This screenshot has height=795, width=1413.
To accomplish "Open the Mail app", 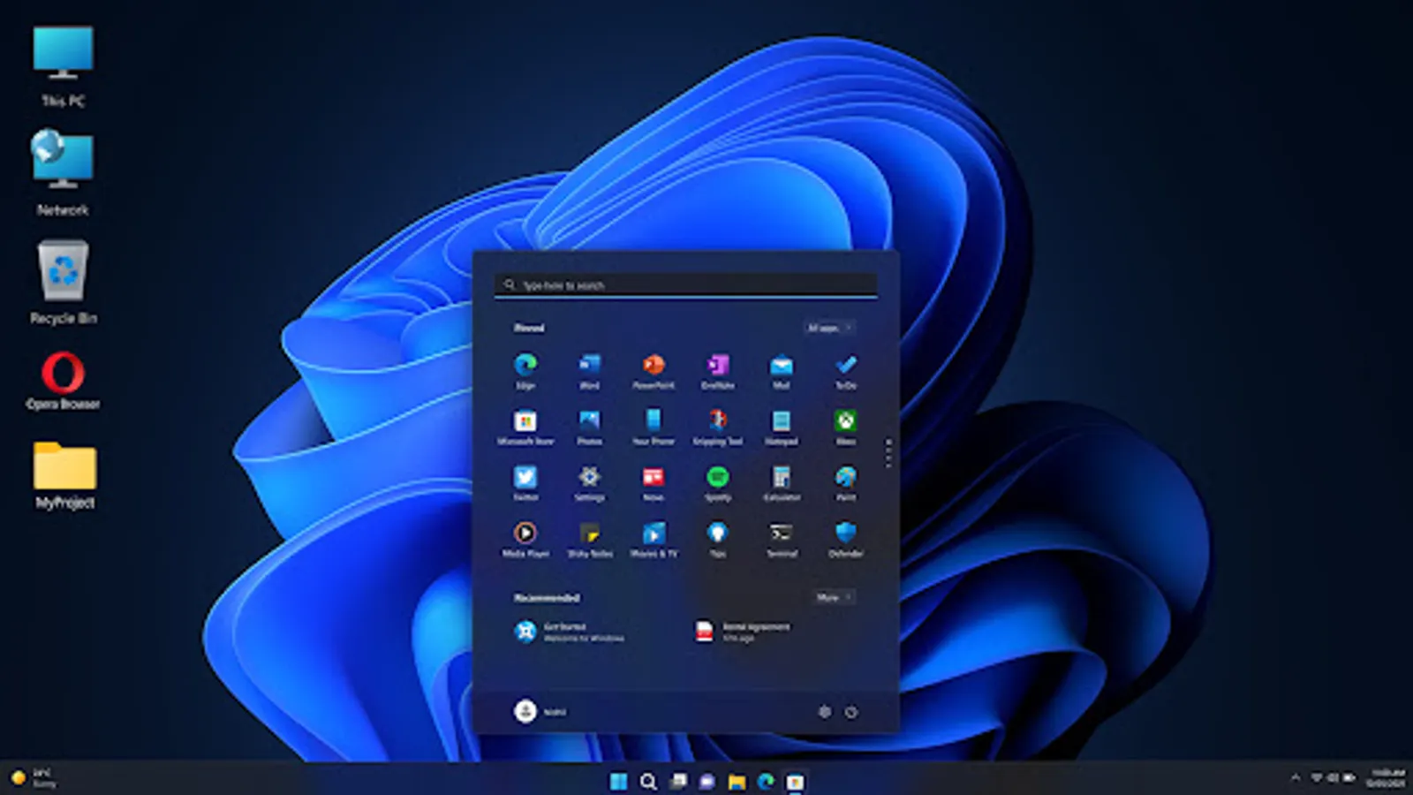I will [x=781, y=367].
